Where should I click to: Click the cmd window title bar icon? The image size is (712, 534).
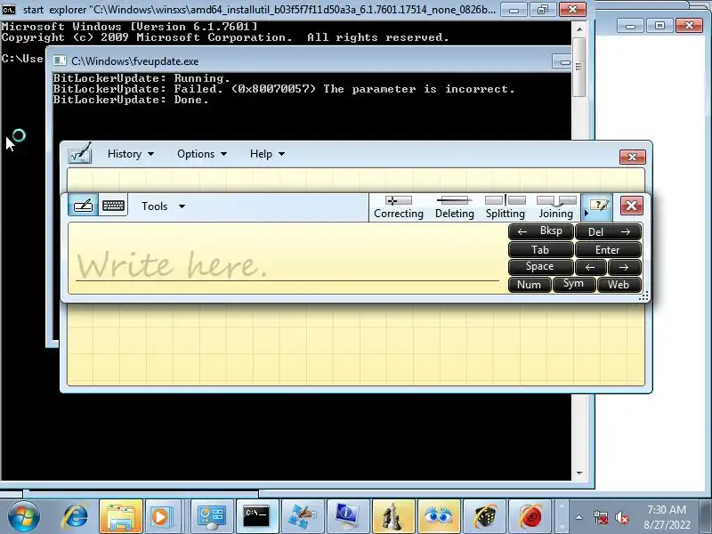(8, 9)
